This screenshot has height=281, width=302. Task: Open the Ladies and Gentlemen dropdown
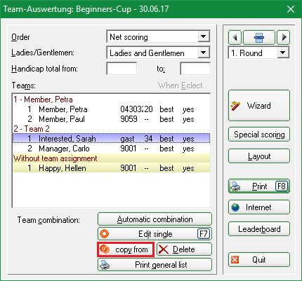click(x=204, y=53)
